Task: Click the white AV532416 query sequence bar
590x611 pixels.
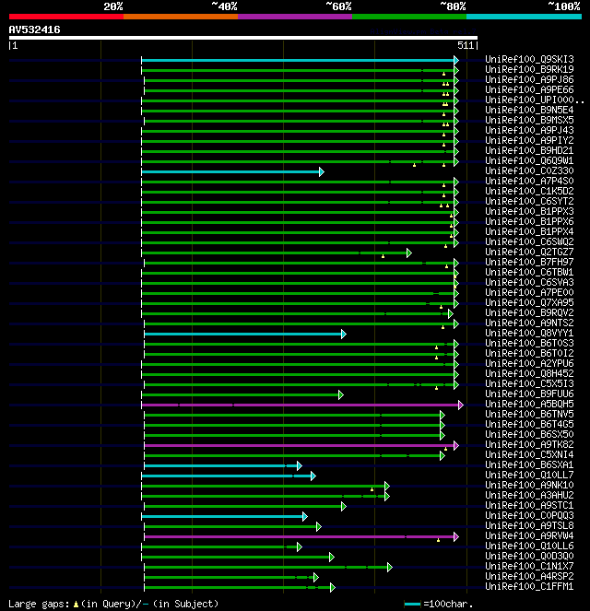Action: click(x=243, y=38)
